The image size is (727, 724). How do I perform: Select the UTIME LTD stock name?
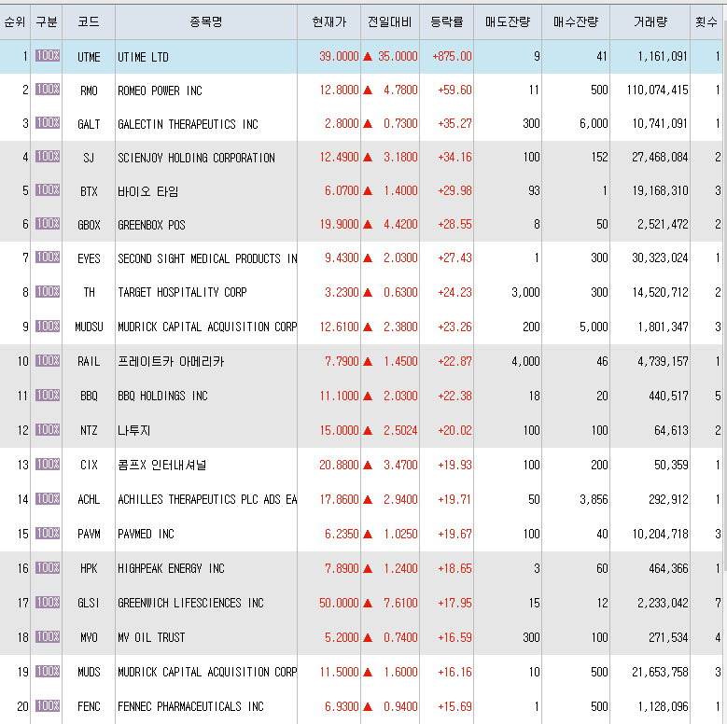click(143, 57)
